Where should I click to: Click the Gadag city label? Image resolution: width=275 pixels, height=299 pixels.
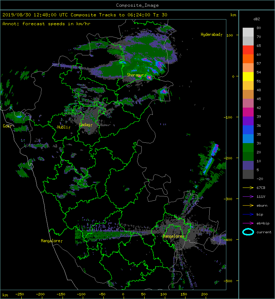point(85,125)
